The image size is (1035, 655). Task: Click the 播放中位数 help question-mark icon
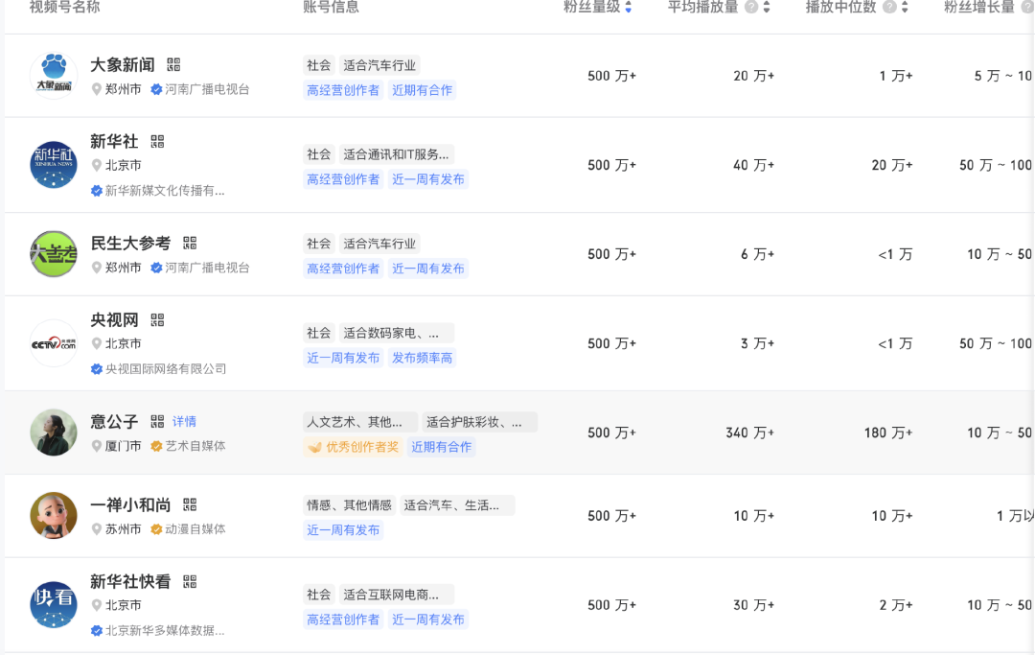[x=889, y=8]
